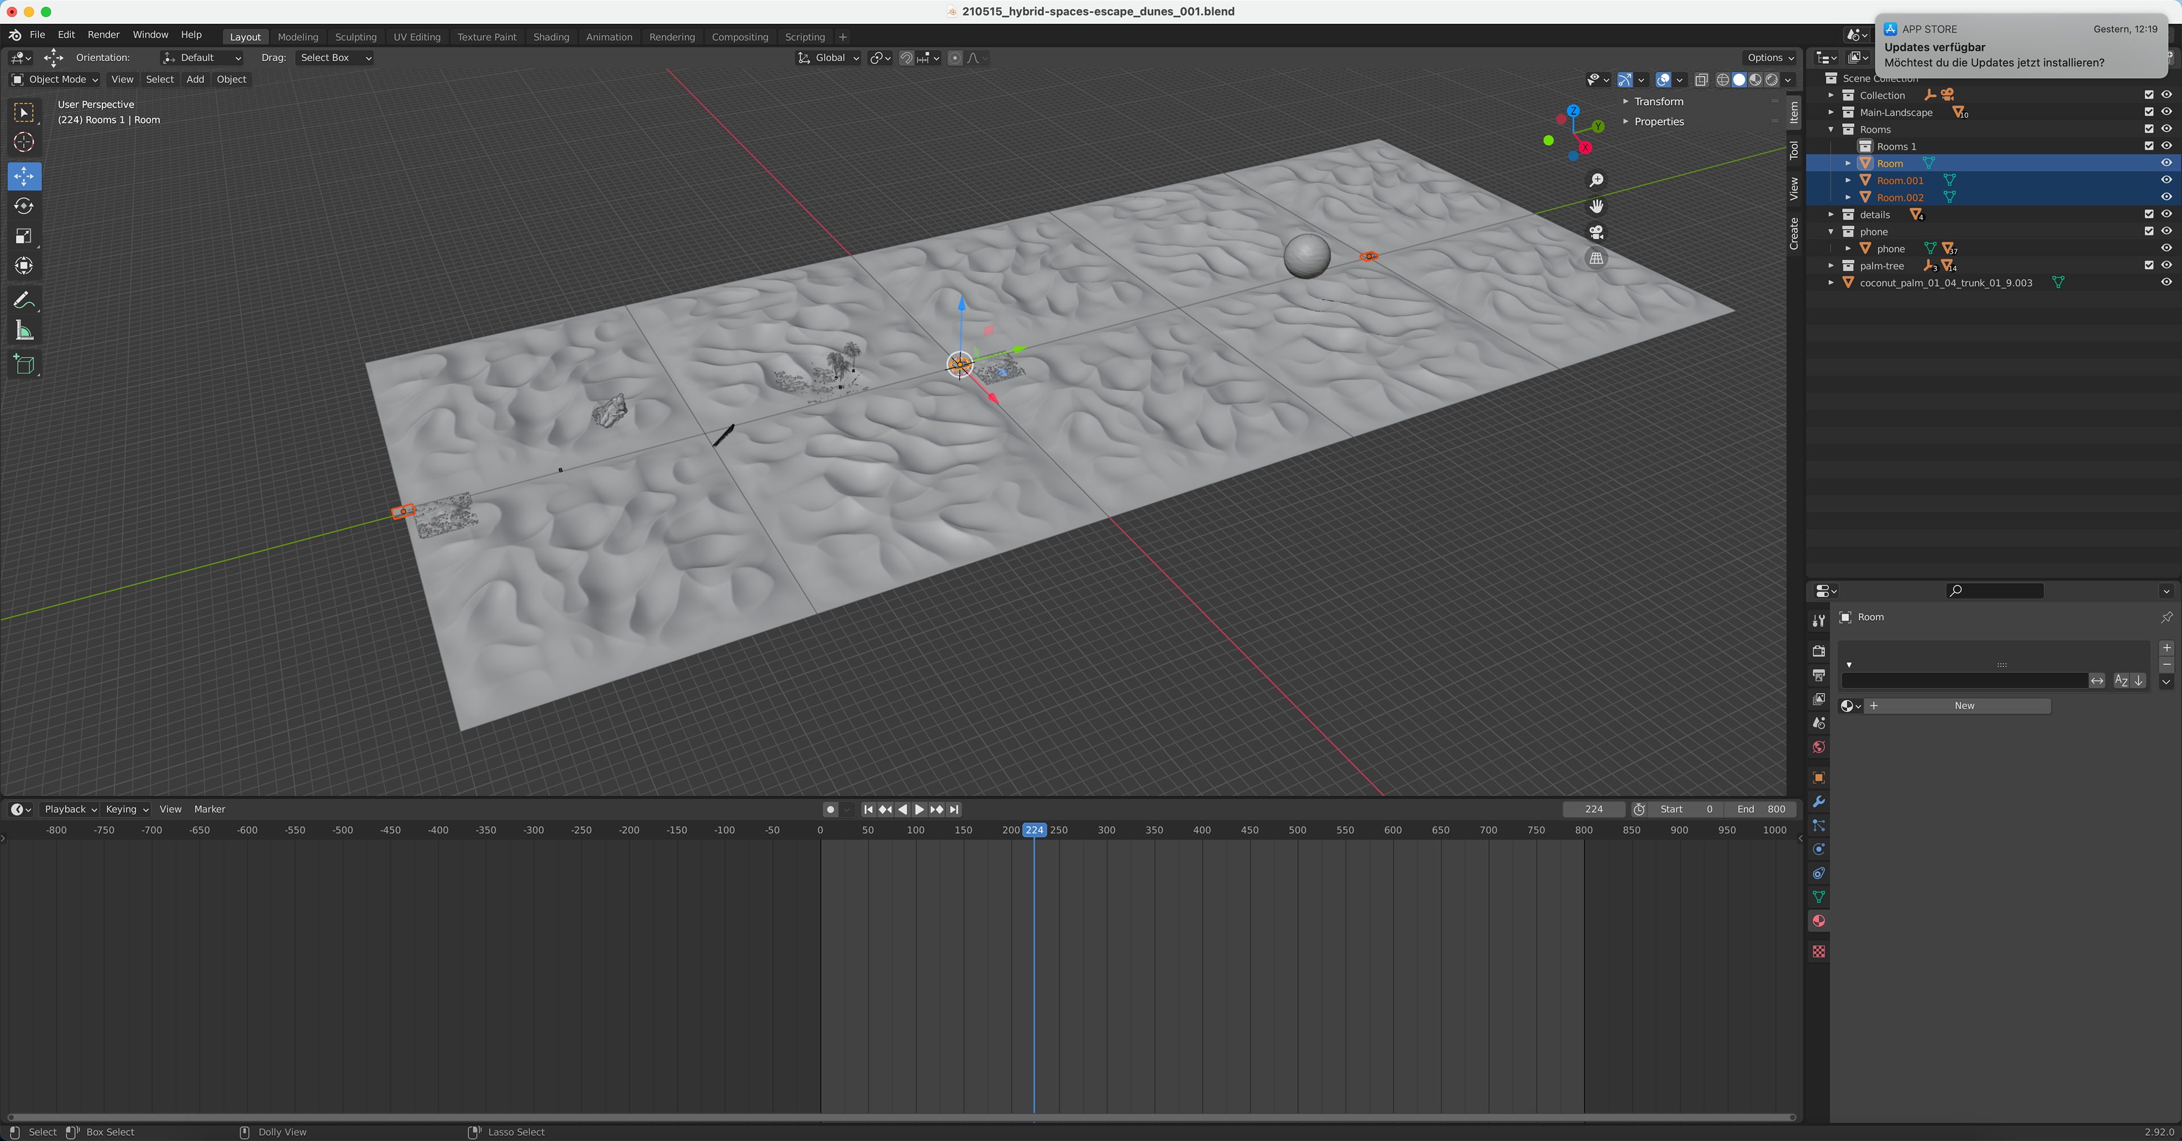Toggle show gizmo button
Screen dimensions: 2182x1141
1625,80
